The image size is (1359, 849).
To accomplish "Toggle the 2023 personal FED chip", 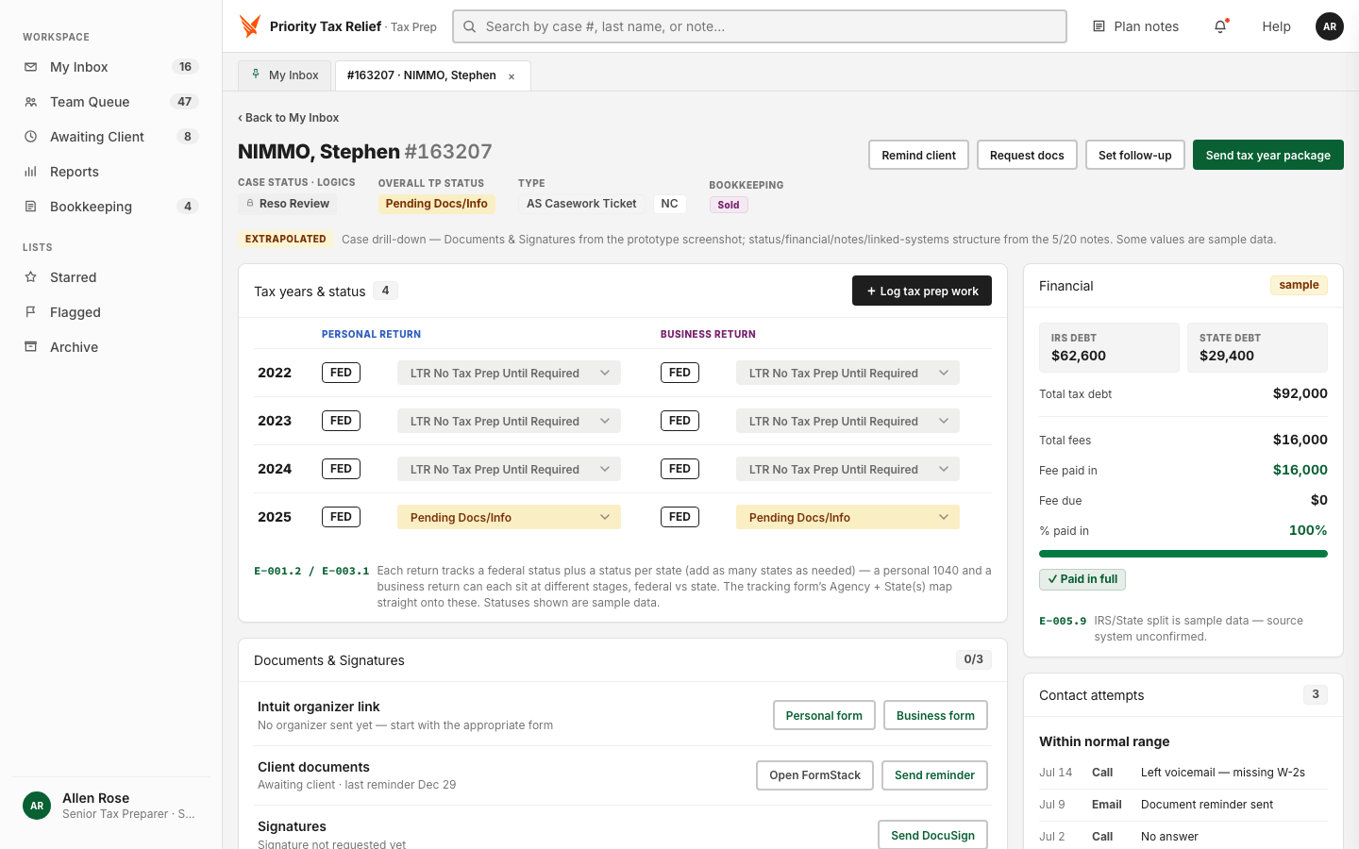I will tap(341, 421).
